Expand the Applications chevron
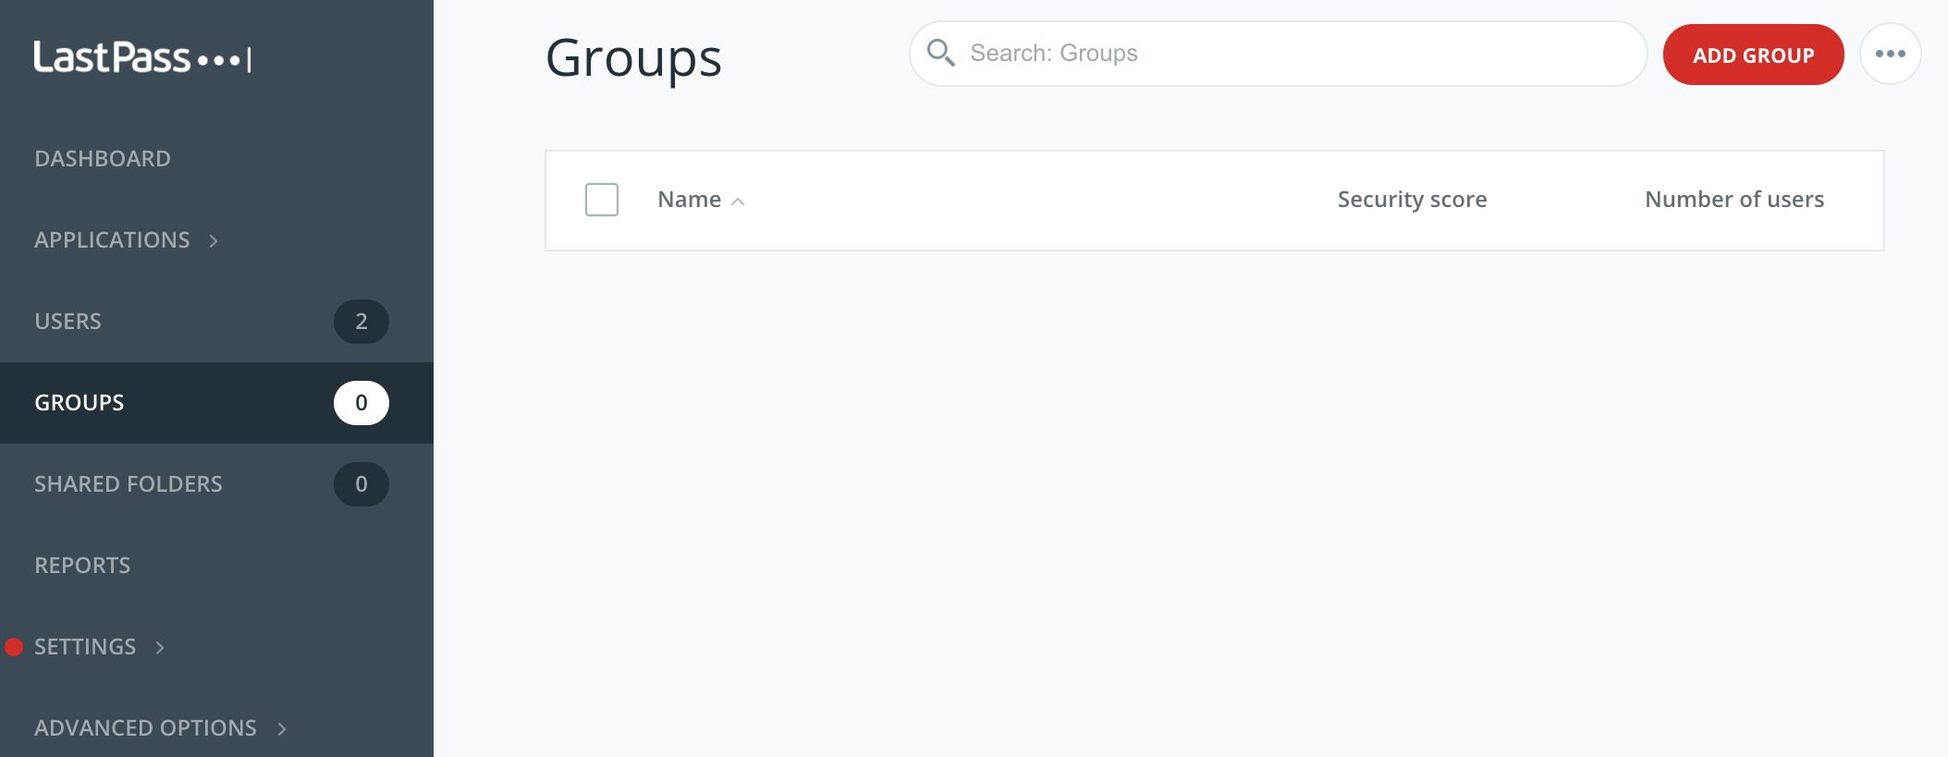1948x757 pixels. 214,241
